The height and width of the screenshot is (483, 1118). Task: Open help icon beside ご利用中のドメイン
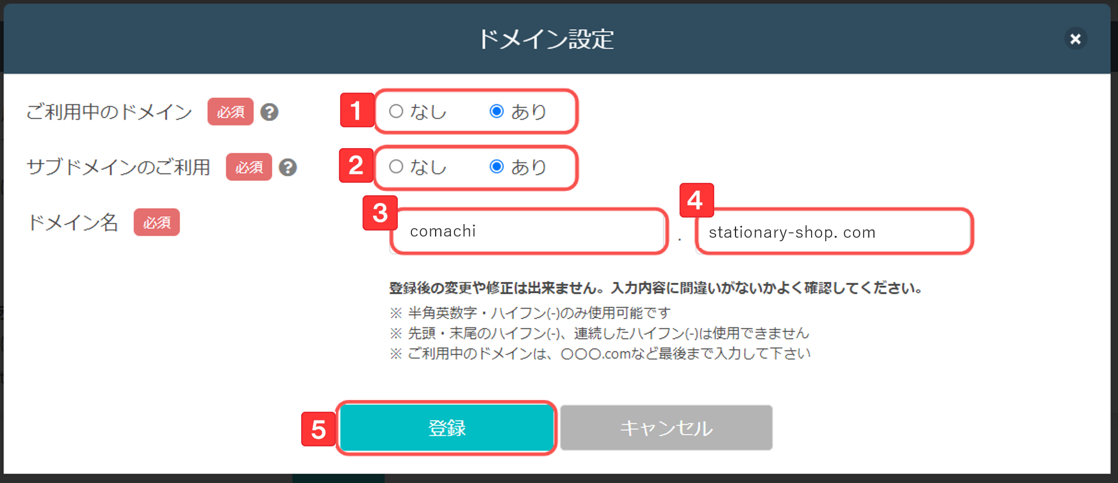pos(269,112)
